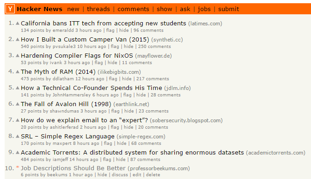Upvote the Custom Camper Van story
Image resolution: width=311 pixels, height=179 pixels.
[x=18, y=39]
